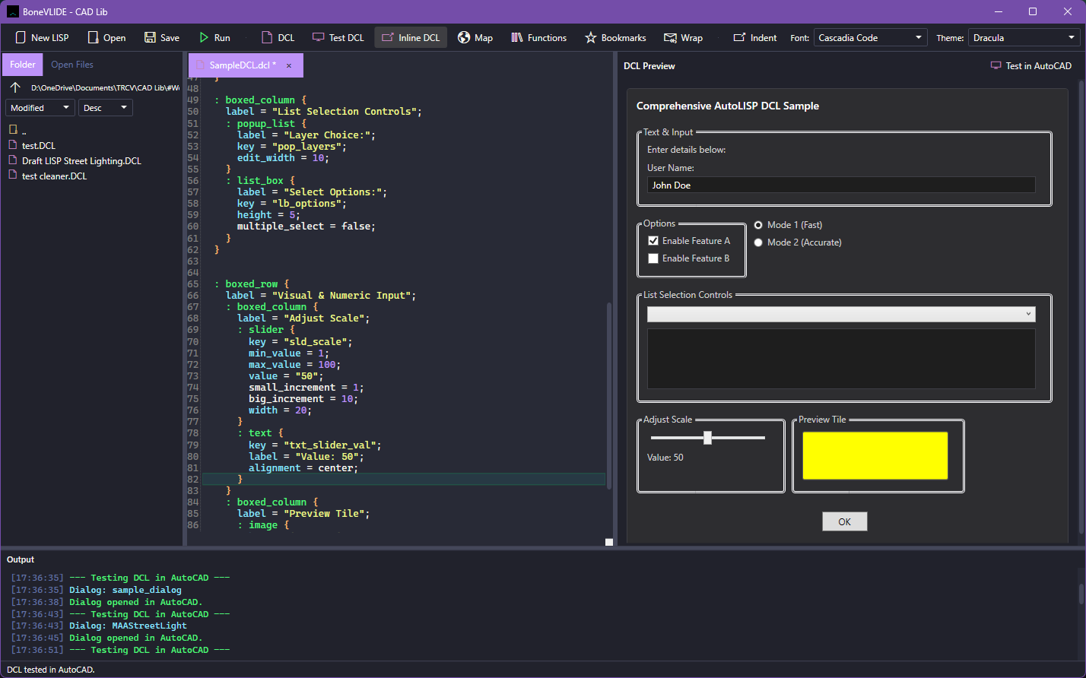Switch to the Folder tab
Image resolution: width=1086 pixels, height=678 pixels.
[x=23, y=65]
